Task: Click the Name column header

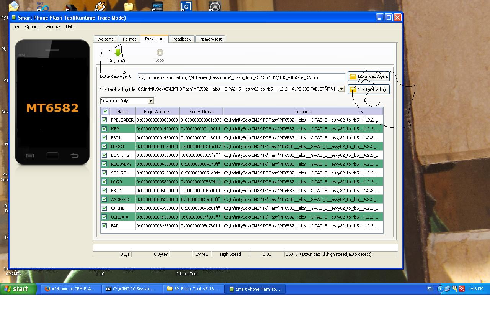Action: click(122, 112)
